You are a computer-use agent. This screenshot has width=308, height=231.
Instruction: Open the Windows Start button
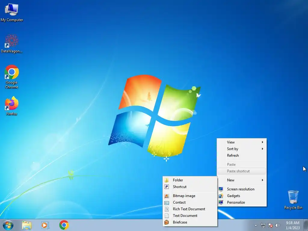click(x=8, y=225)
